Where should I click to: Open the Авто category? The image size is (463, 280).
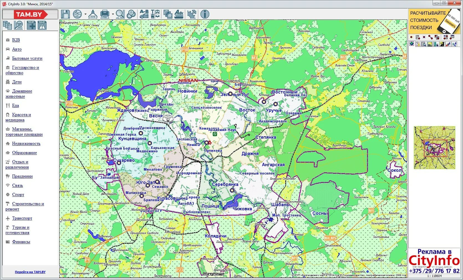tap(17, 49)
